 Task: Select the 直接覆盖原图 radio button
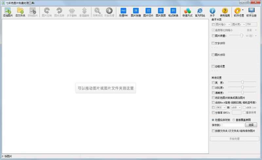coord(234,120)
